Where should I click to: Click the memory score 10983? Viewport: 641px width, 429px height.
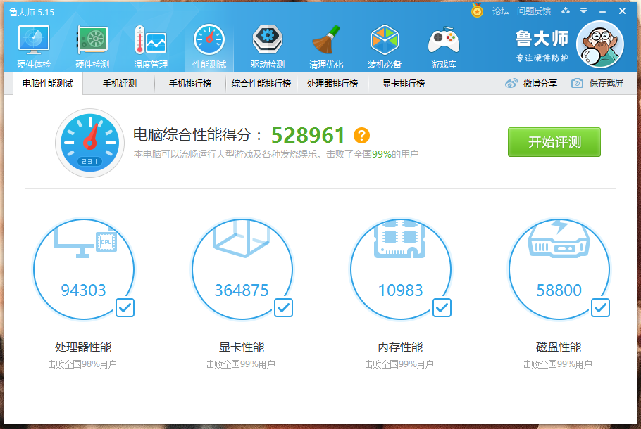pos(400,290)
